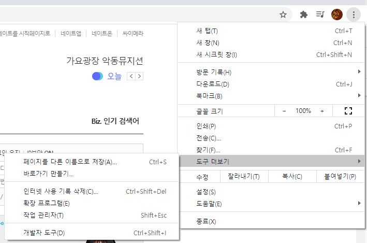Select 바로가기 만들기... entry
367x243 pixels.
[92, 174]
